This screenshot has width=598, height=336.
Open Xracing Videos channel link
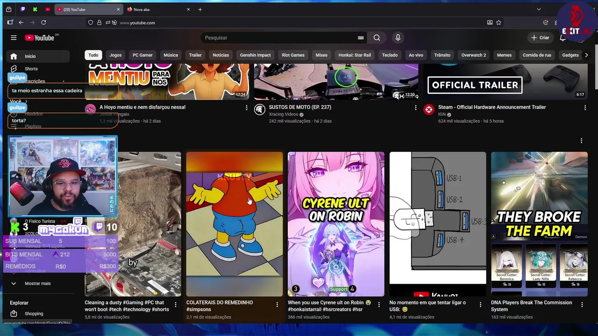(x=283, y=114)
